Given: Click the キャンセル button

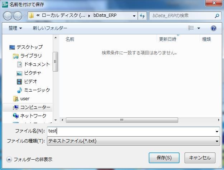Looking at the screenshot, I should (x=200, y=157).
